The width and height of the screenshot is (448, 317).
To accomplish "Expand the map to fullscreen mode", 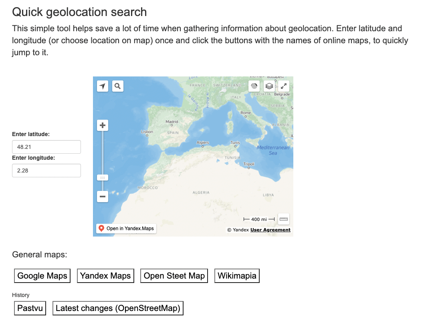I will point(284,86).
